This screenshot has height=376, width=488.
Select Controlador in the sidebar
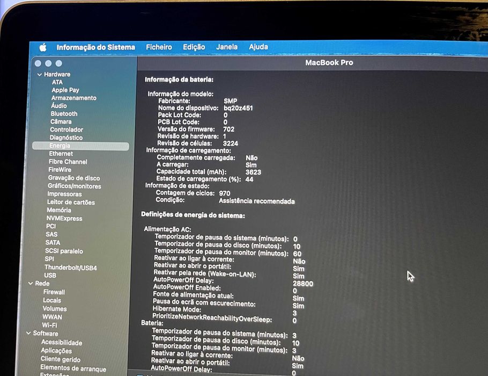66,129
